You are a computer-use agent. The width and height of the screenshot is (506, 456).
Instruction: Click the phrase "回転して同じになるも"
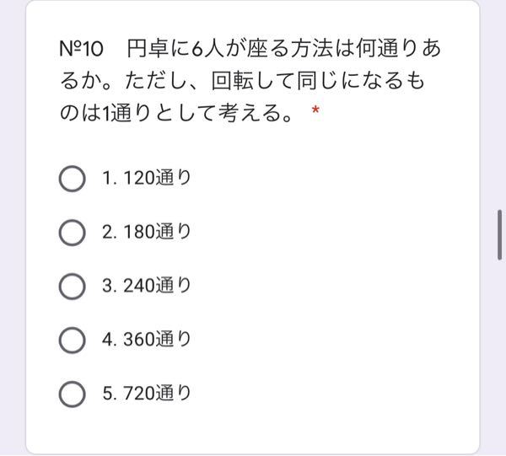pos(318,81)
